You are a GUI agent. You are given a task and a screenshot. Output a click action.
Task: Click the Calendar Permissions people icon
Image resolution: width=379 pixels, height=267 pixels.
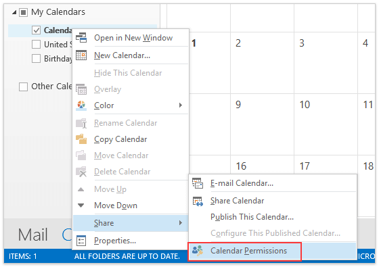click(198, 251)
